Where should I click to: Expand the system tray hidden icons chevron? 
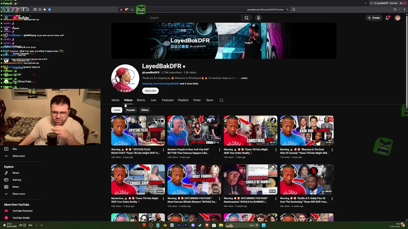[41, 225]
